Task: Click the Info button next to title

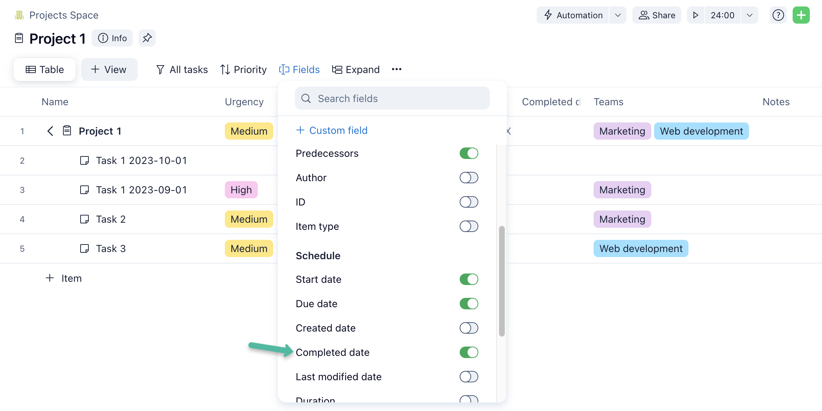Action: 112,38
